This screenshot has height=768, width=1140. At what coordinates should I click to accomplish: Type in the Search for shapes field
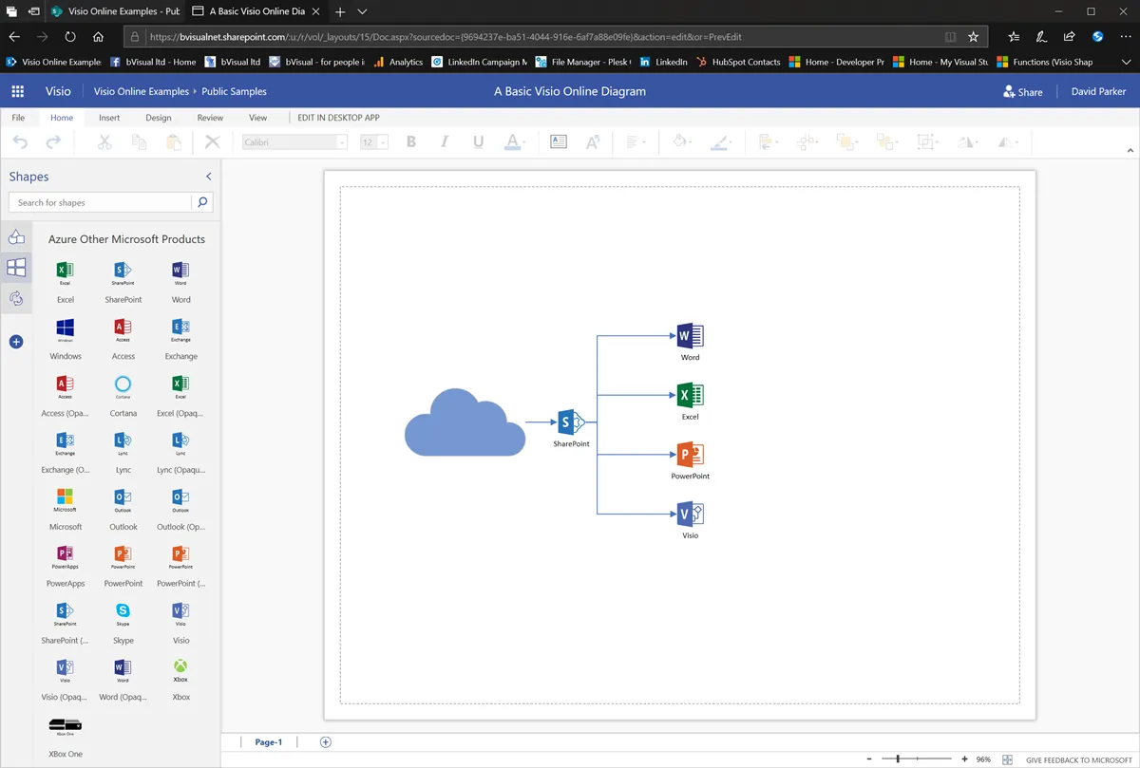[95, 202]
